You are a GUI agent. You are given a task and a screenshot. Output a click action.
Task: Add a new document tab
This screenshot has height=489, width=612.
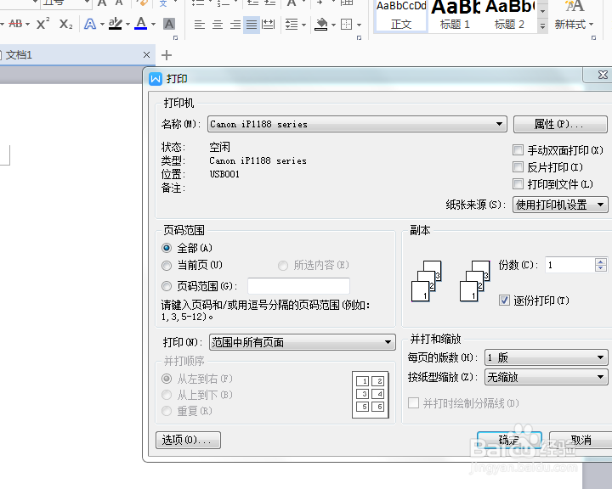coord(167,55)
